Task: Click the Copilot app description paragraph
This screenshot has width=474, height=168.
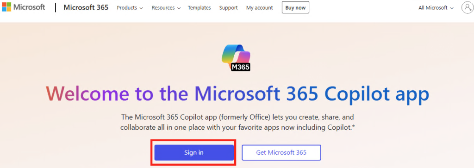Action: pyautogui.click(x=237, y=122)
